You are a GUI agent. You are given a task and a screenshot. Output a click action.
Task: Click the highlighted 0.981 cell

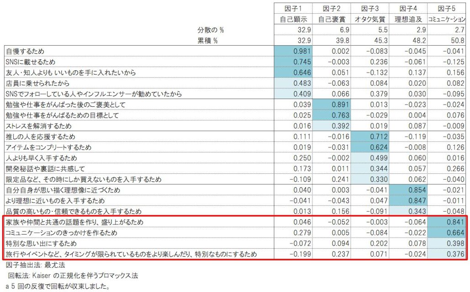coord(293,51)
